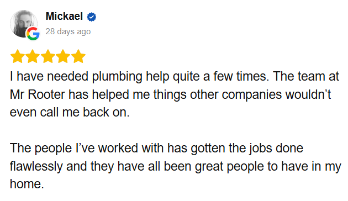Click the last word home
This screenshot has height=201, width=348.
point(27,184)
